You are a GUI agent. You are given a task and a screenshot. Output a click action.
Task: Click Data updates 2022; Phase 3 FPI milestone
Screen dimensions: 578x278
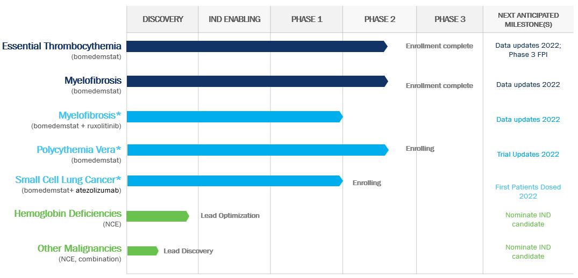(x=527, y=50)
